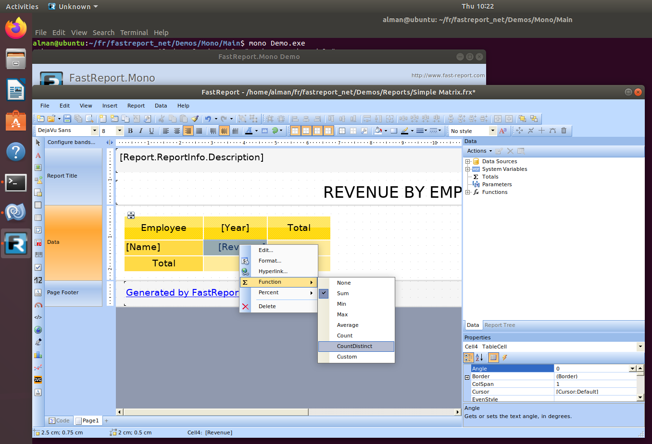
Task: Toggle align text right
Action: coord(188,131)
